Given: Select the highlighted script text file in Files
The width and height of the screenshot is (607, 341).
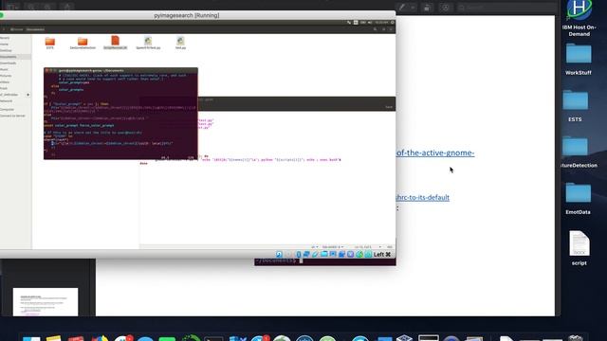Looking at the screenshot, I should pyautogui.click(x=115, y=42).
